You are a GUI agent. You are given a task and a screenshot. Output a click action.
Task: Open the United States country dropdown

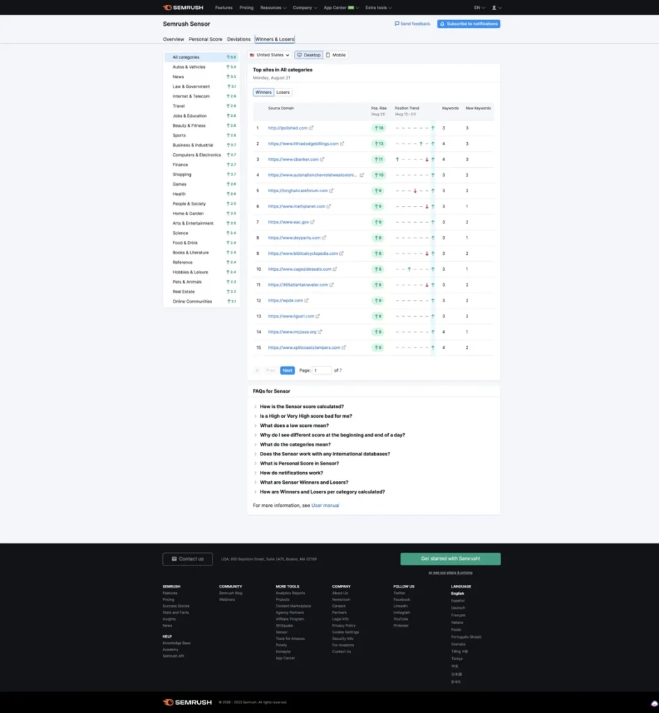(270, 55)
